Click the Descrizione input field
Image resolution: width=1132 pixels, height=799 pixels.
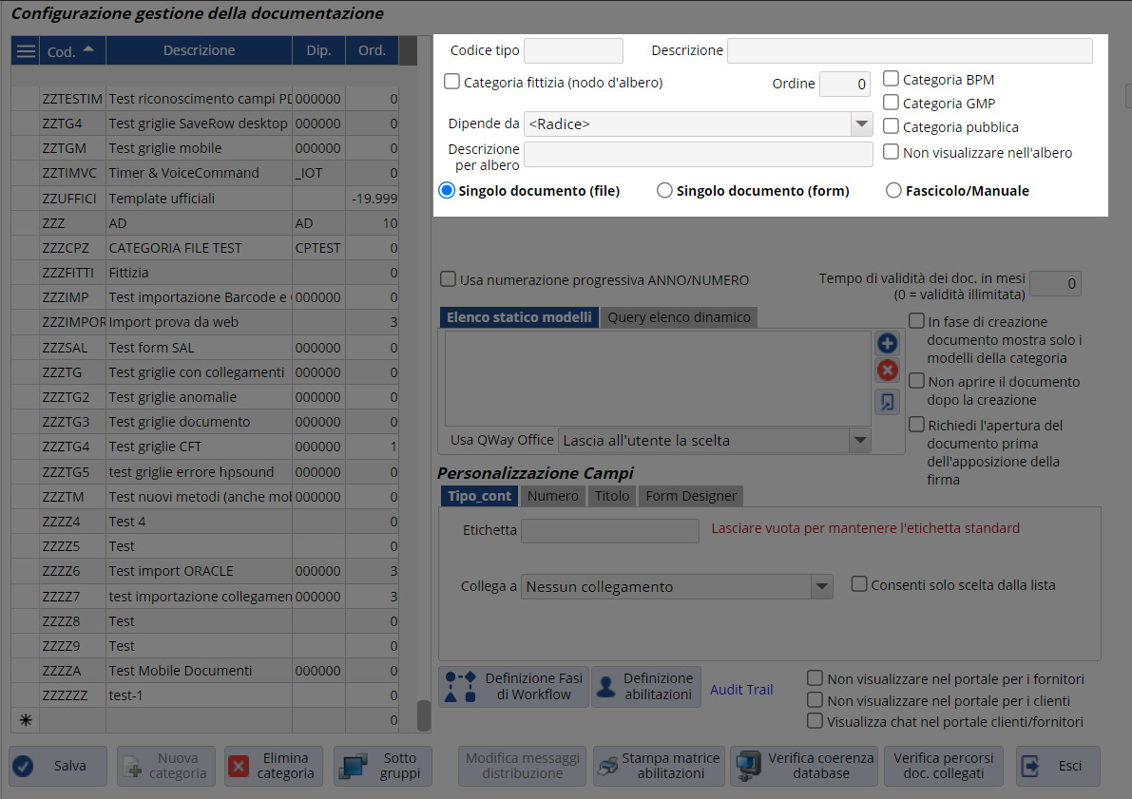[910, 50]
